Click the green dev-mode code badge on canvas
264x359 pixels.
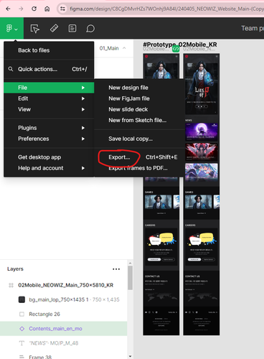click(176, 49)
